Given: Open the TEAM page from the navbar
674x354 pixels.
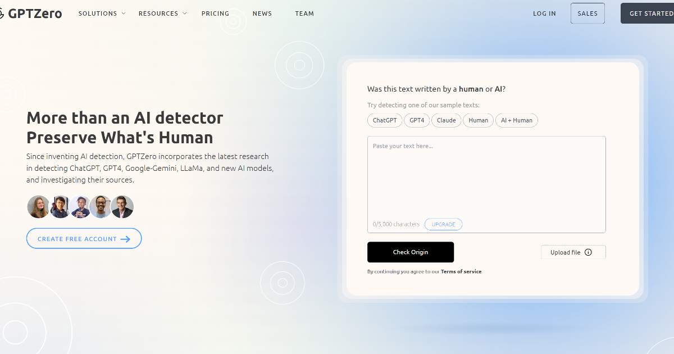Looking at the screenshot, I should pos(304,13).
